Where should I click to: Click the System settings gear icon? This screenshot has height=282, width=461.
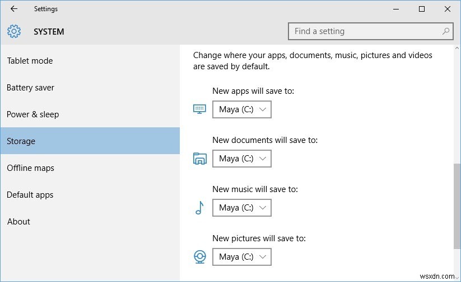pos(14,31)
